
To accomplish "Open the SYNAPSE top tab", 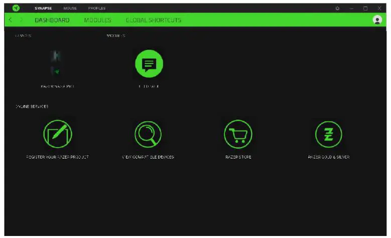I will [43, 8].
